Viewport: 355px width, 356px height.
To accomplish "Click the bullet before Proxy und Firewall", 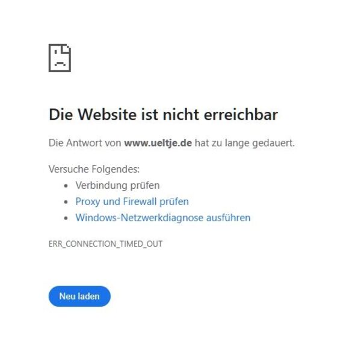I will [x=66, y=202].
